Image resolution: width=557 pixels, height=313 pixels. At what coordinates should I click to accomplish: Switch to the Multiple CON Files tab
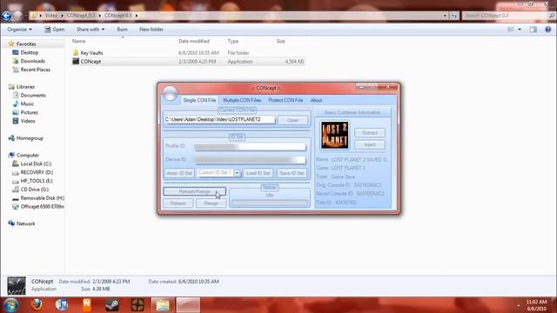(x=242, y=101)
